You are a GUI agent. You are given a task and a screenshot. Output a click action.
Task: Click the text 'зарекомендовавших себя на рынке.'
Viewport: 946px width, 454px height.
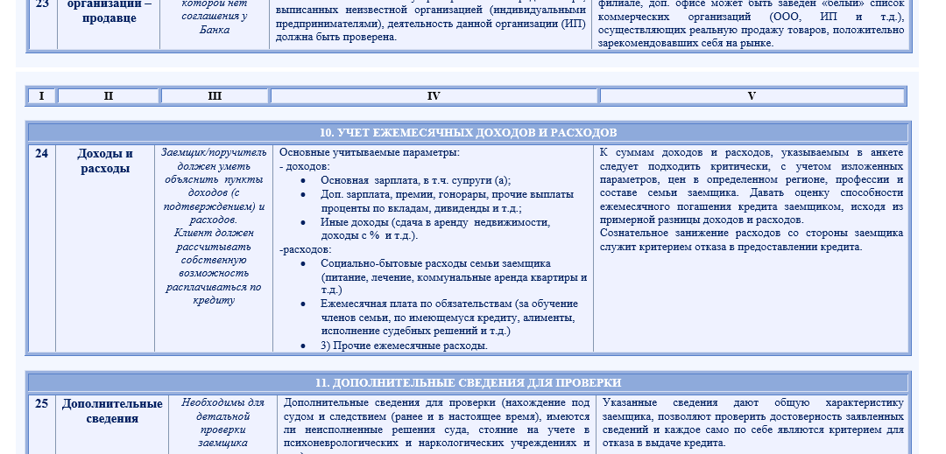pos(686,44)
